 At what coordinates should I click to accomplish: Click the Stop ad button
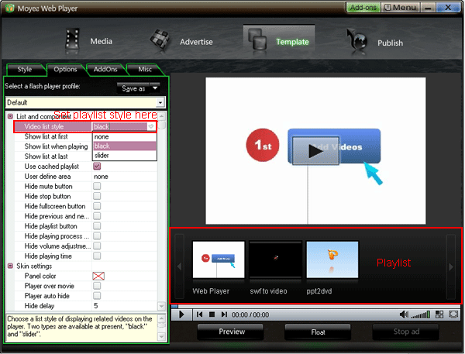pyautogui.click(x=406, y=332)
